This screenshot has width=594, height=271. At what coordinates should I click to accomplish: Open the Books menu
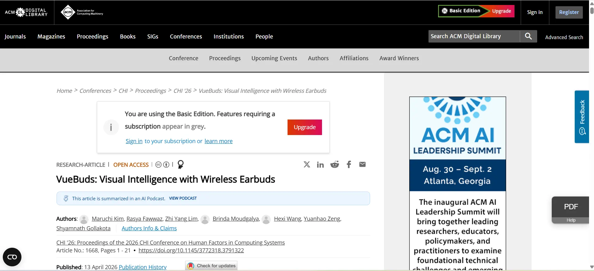pos(128,36)
